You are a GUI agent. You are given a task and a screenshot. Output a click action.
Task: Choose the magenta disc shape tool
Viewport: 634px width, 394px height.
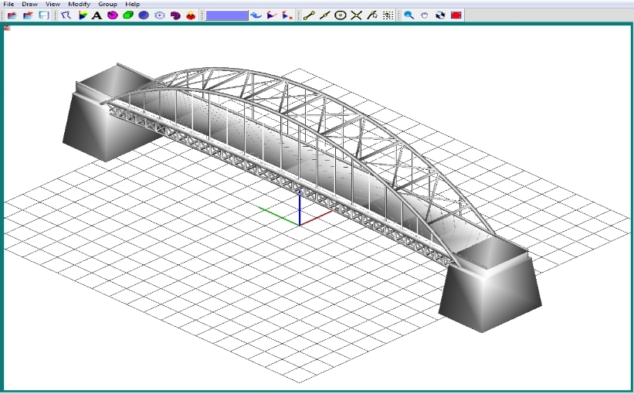click(113, 15)
